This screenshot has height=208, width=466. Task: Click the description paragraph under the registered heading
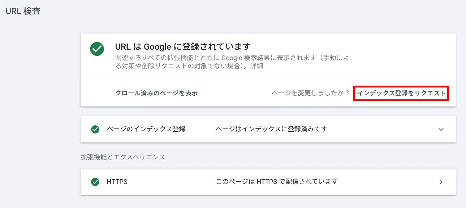tap(232, 62)
